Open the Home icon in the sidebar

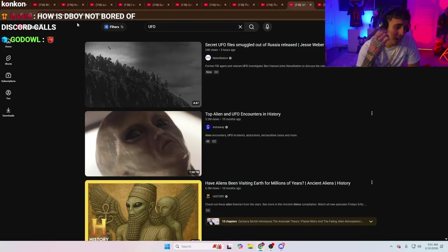8,42
